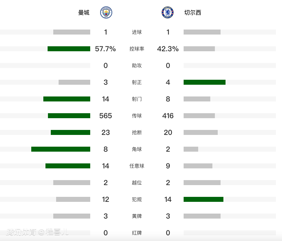282x241 pixels.
Task: Click Manchester City's green 任意球 bar
Action: [68, 166]
